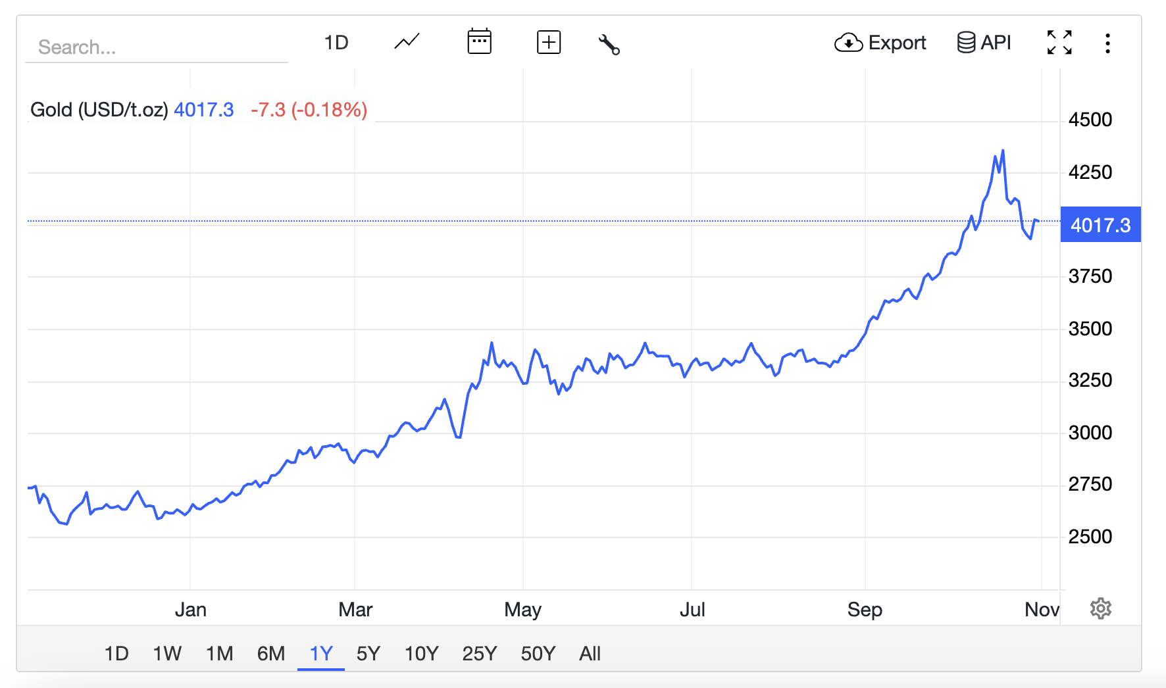Open the chart type selector icon
Viewport: 1166px width, 688px height.
406,41
